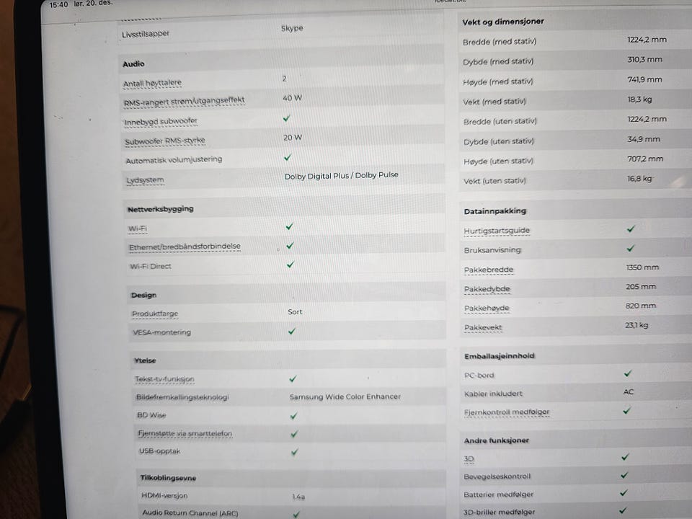Click the Innebygd subwoofer checkmark
Image resolution: width=692 pixels, height=519 pixels.
tap(286, 118)
